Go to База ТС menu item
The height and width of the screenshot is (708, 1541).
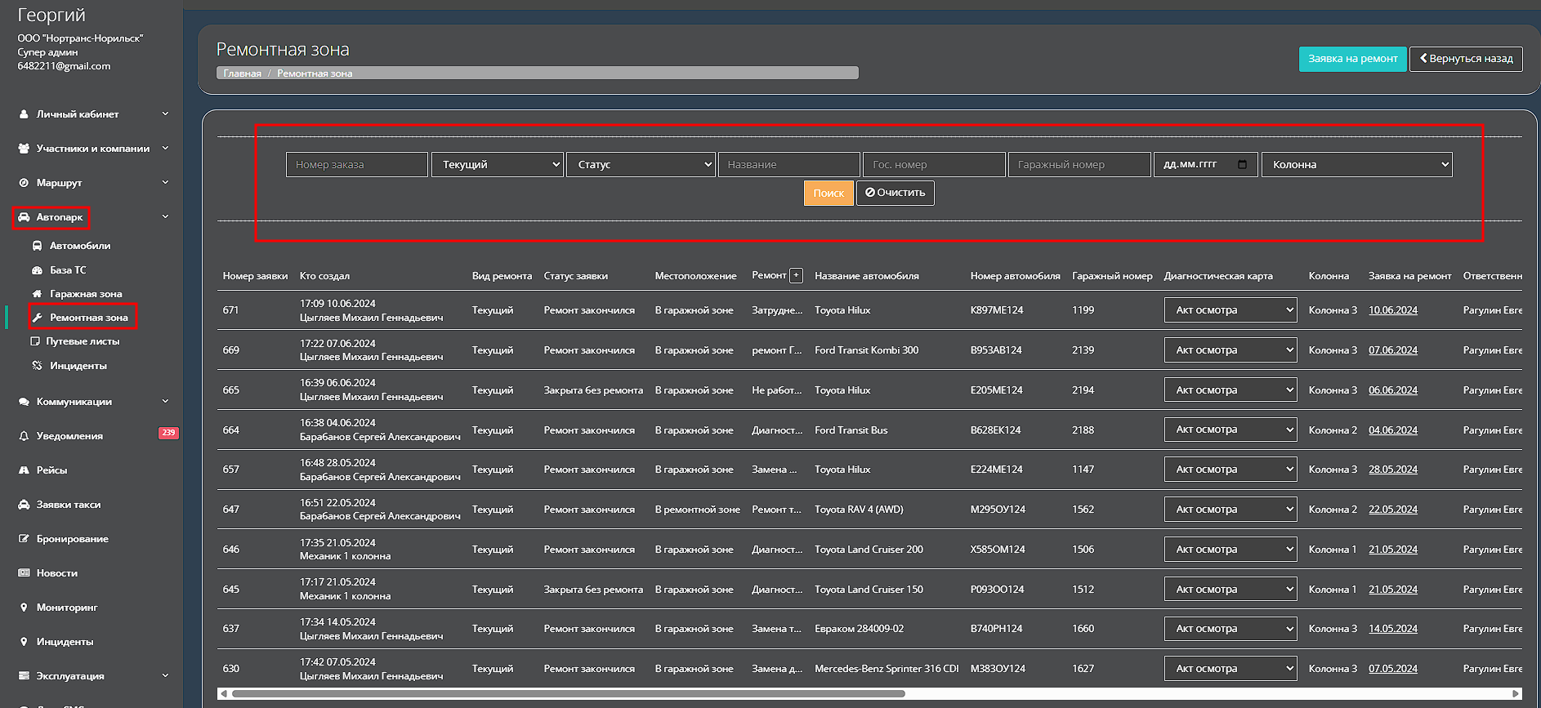point(67,270)
